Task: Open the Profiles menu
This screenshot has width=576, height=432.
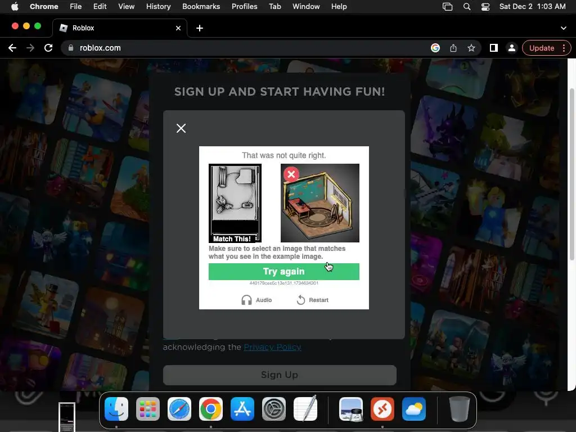Action: 244,7
